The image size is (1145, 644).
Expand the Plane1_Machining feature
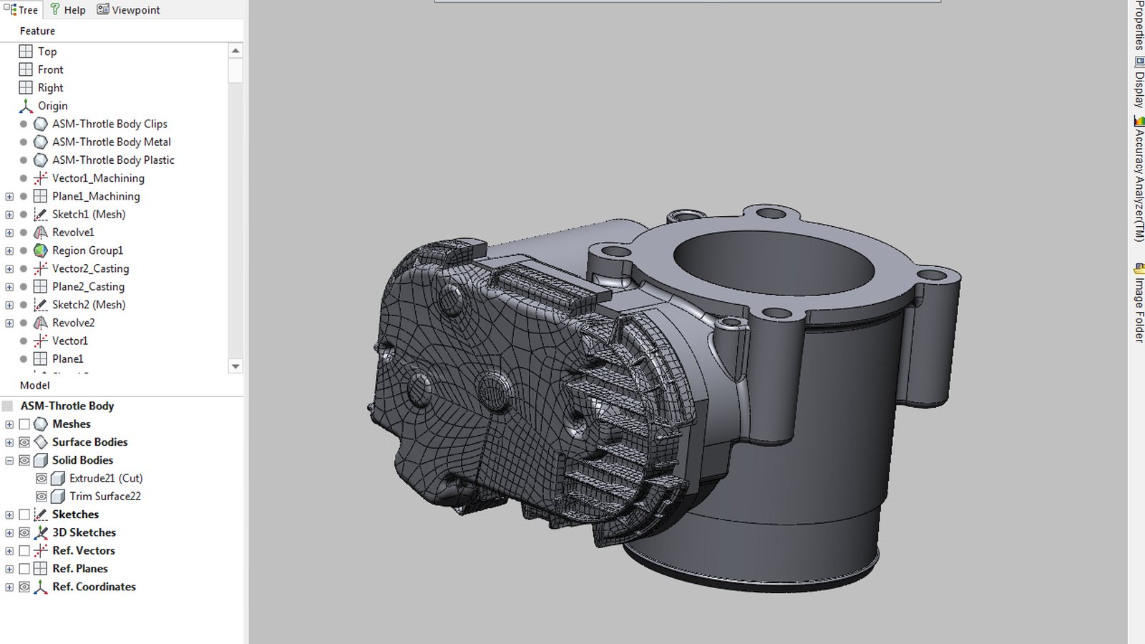coord(9,196)
